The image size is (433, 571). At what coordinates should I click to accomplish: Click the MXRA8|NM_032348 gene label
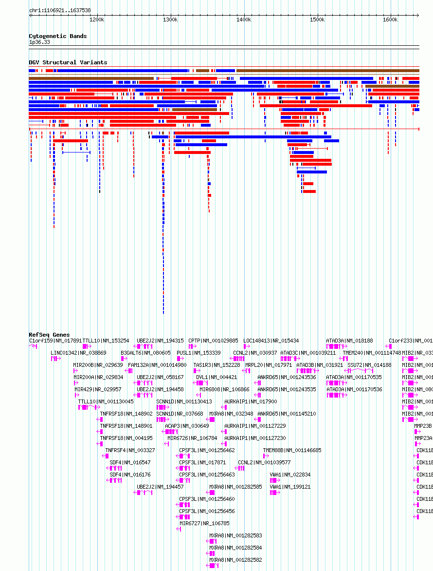coord(232,414)
